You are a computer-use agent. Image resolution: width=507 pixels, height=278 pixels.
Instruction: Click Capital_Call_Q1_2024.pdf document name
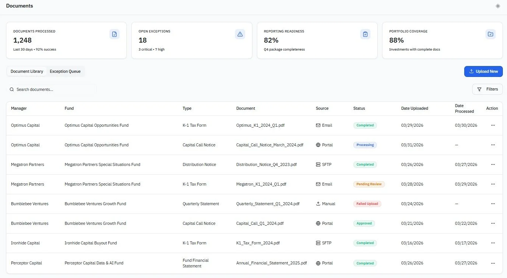pos(260,223)
